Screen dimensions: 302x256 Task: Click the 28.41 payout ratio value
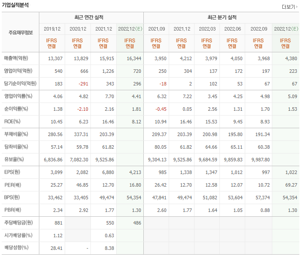coord(57,248)
